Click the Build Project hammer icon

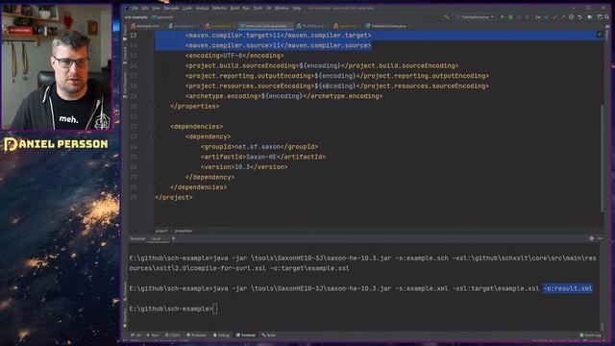coord(446,17)
